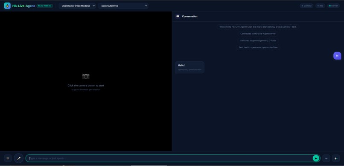The width and height of the screenshot is (344, 167).
Task: Click the 'openrouter / openrouter/free' reply label
Action: [x=189, y=69]
